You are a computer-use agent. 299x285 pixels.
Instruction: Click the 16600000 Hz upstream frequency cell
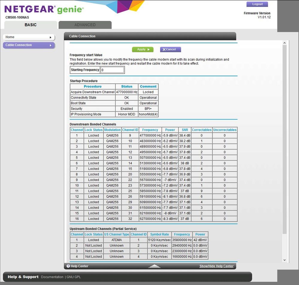(x=182, y=257)
